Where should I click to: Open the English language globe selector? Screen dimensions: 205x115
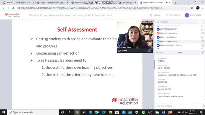coord(151,15)
